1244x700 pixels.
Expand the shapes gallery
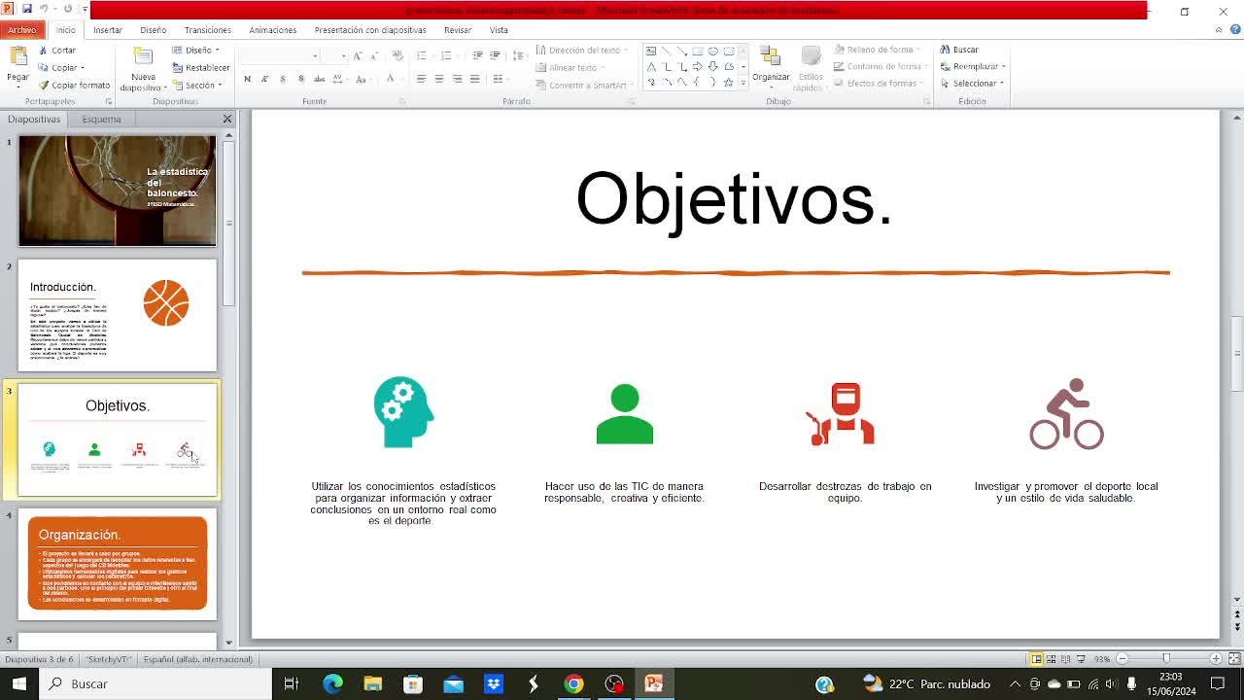tap(743, 84)
